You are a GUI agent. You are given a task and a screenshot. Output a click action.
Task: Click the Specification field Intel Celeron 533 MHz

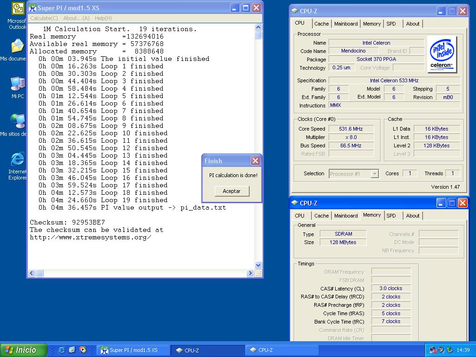(394, 80)
